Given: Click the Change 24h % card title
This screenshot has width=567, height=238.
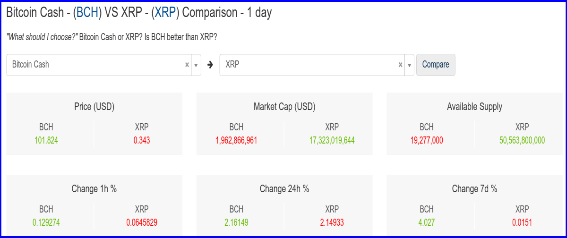Looking at the screenshot, I should coord(284,189).
